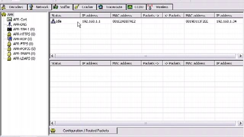This screenshot has width=244, height=137.
Task: Click lower table scroll left arrow
Action: [x=53, y=123]
